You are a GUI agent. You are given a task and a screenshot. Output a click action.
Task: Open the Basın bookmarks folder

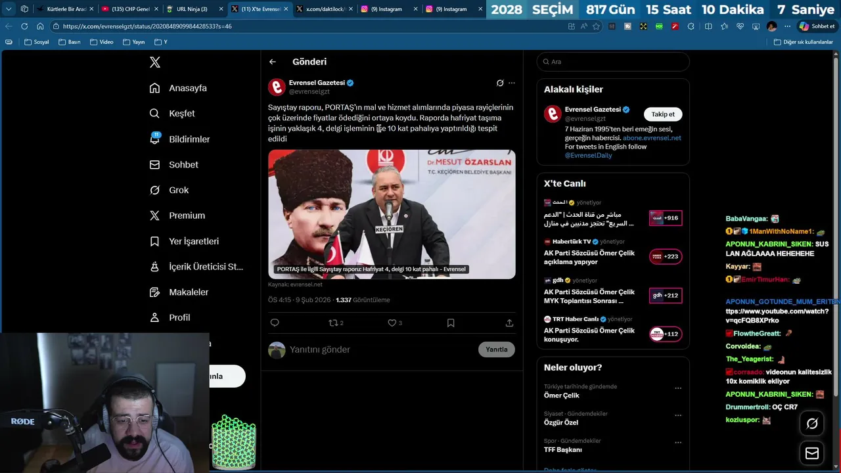70,42
